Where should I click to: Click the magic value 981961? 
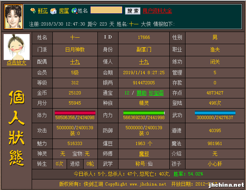click(x=215, y=144)
